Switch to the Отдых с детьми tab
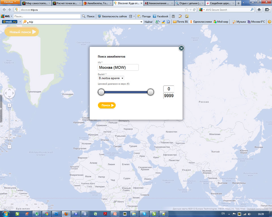Screen dimensions: 272x217 tap(189, 3)
